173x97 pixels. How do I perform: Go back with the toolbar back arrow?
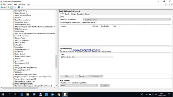[2, 7]
